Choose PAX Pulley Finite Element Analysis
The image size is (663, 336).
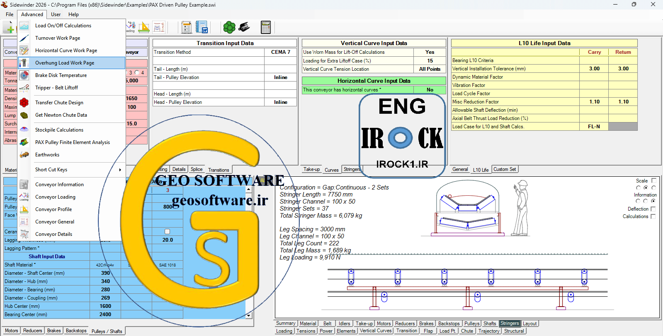(x=72, y=142)
